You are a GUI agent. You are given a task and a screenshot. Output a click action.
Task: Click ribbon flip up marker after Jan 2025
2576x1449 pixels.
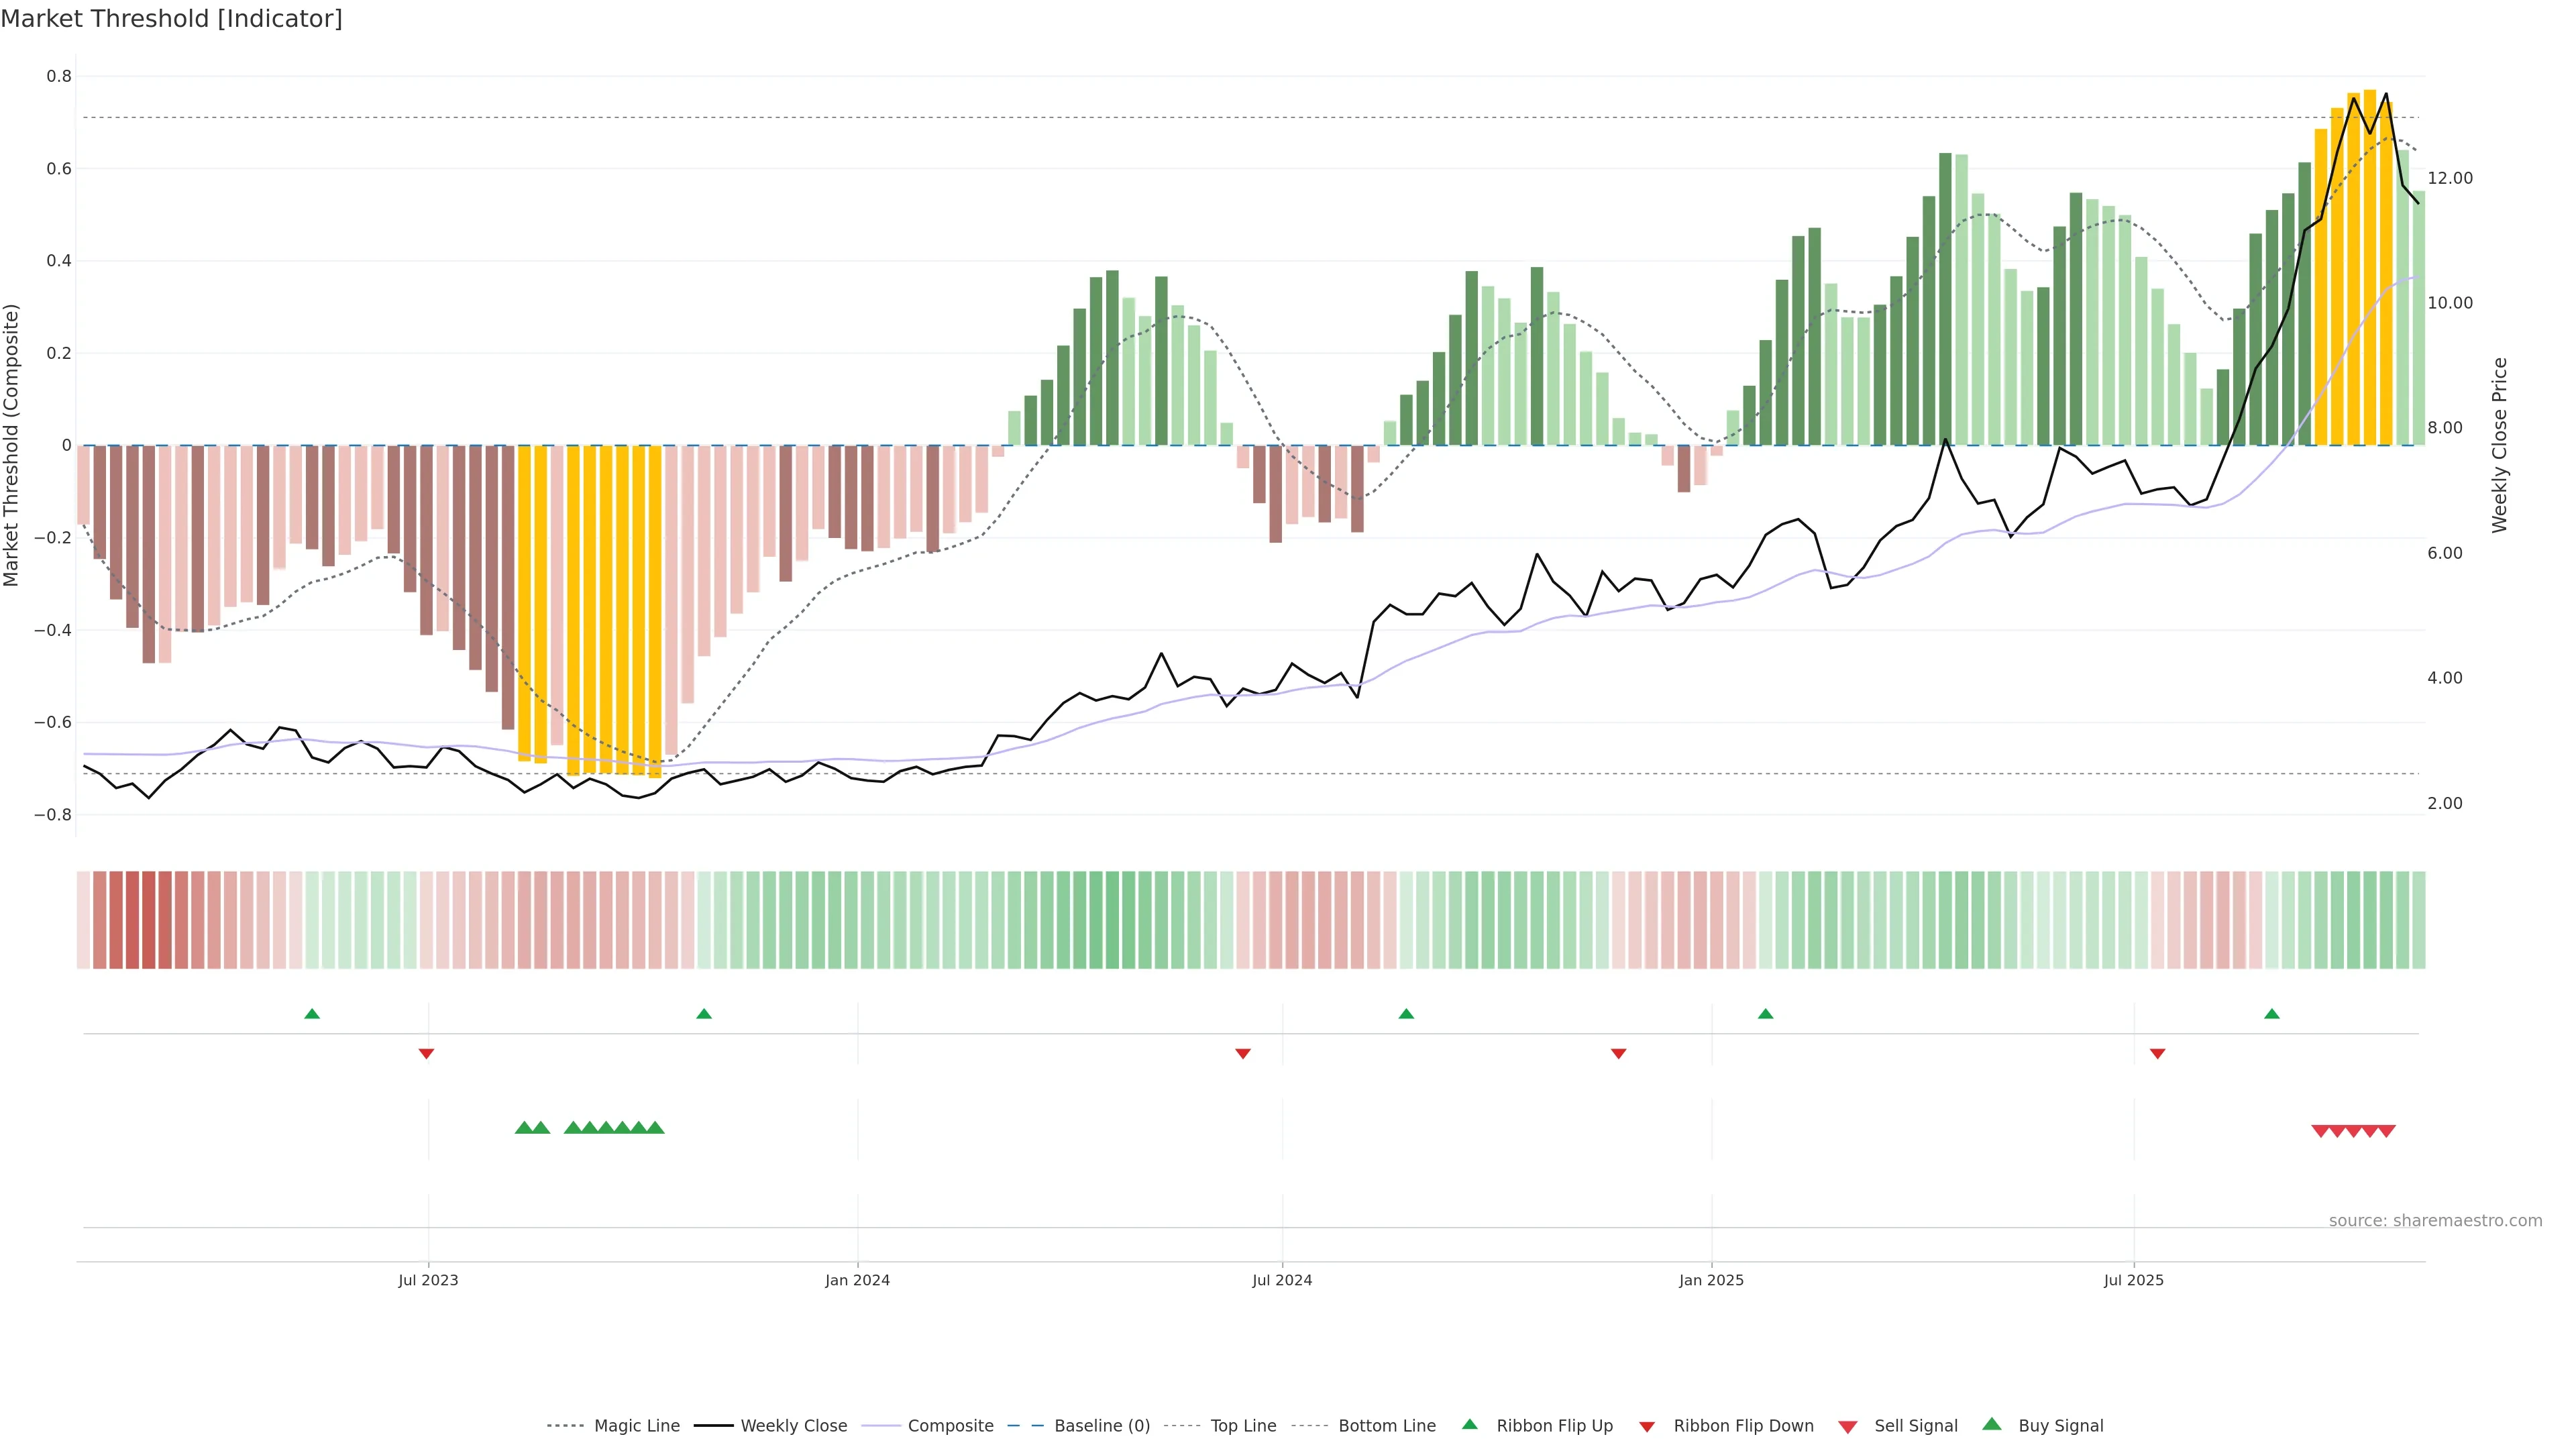[x=1765, y=1014]
